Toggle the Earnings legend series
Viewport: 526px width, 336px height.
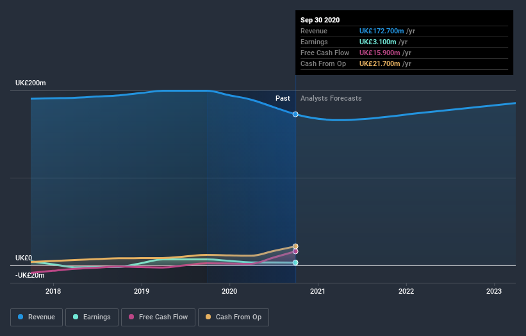pos(92,317)
